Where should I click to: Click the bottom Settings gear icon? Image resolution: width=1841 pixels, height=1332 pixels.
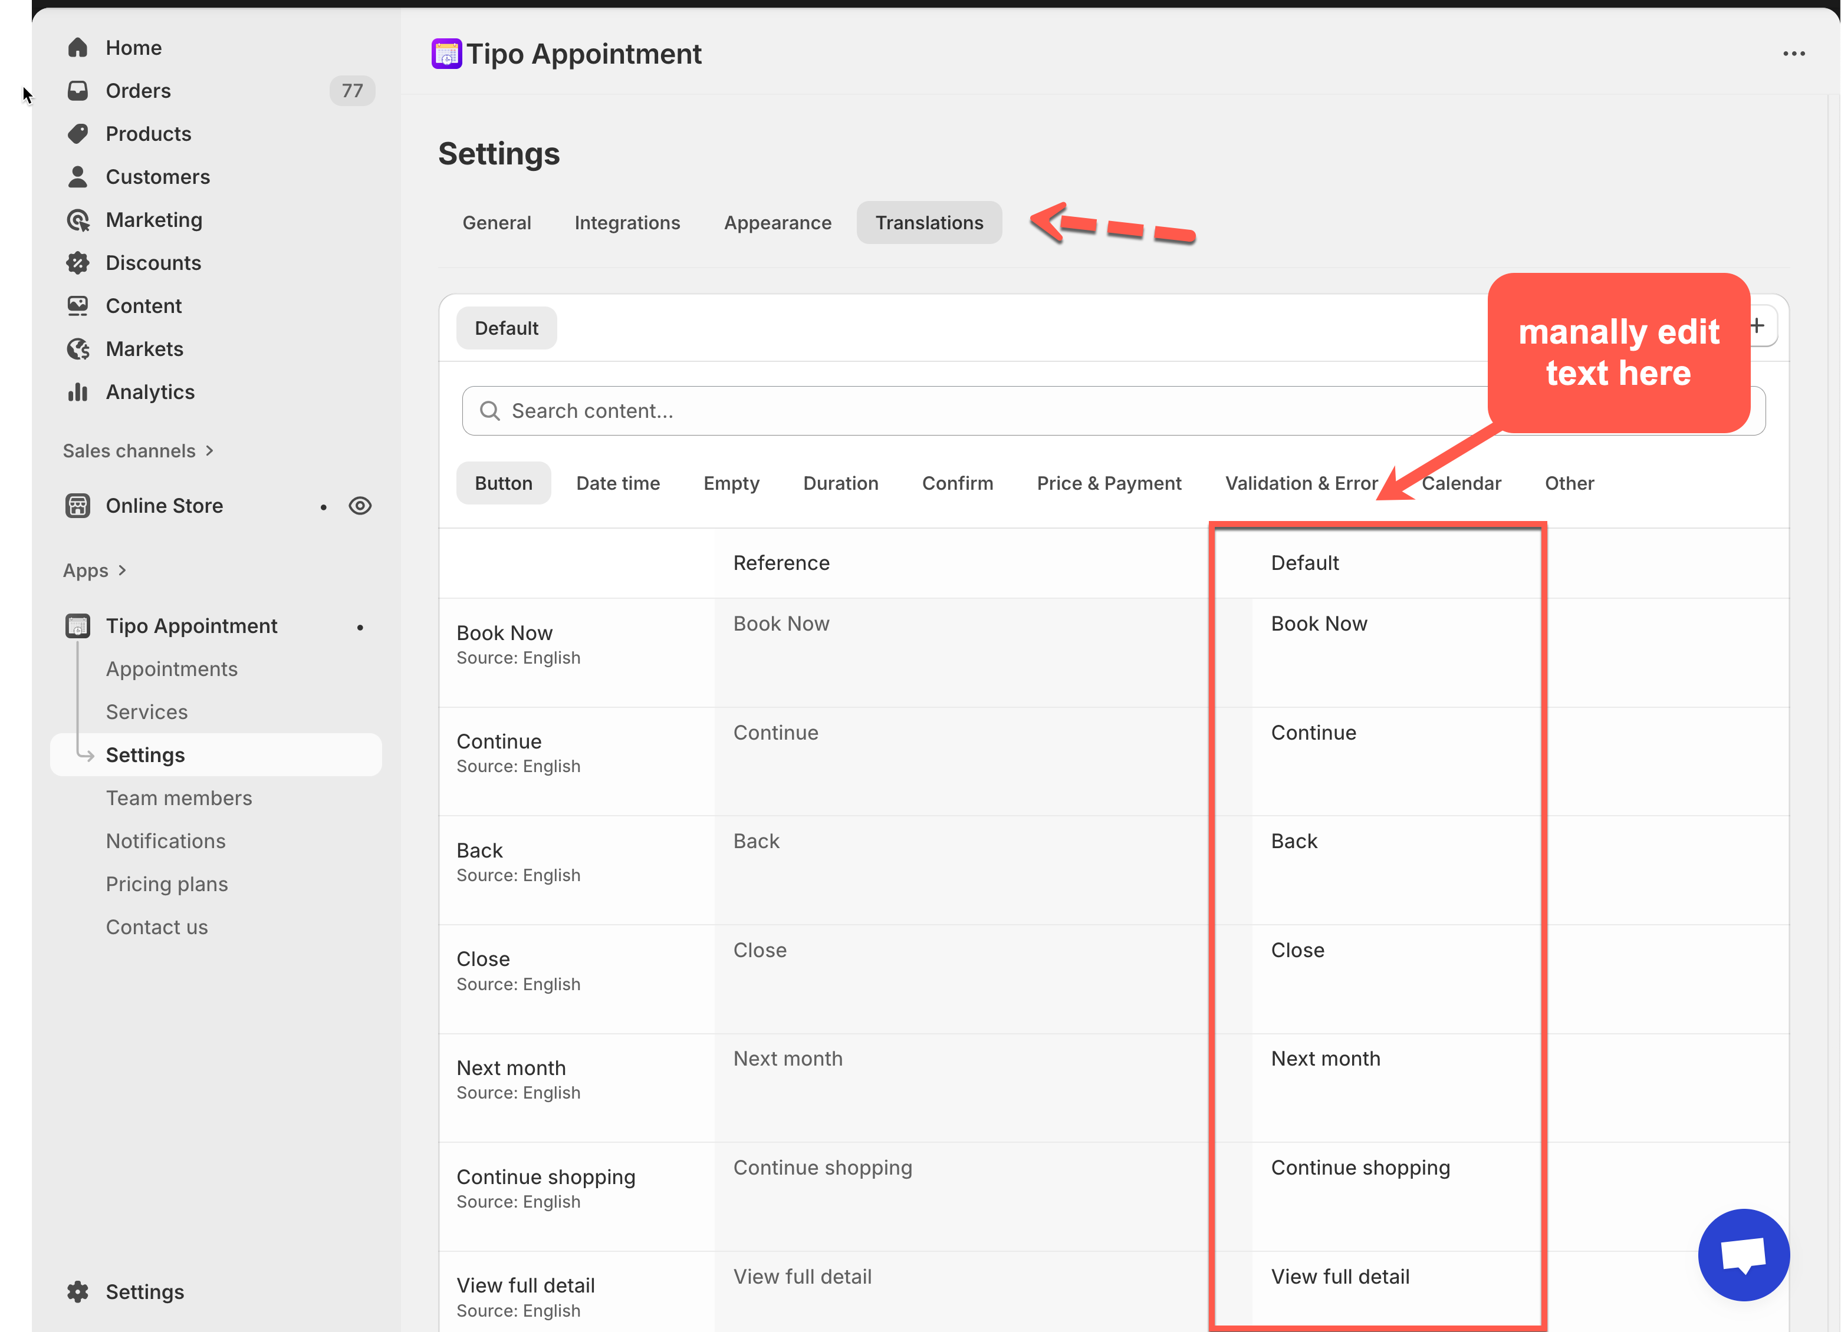click(x=78, y=1291)
